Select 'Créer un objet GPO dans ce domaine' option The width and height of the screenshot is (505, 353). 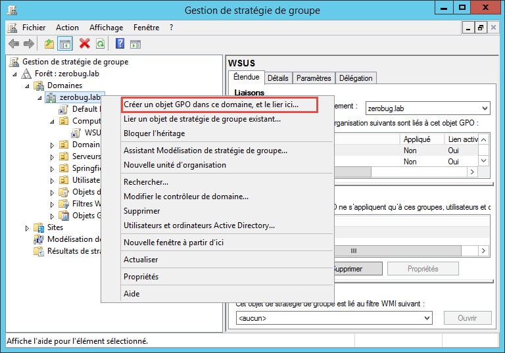[210, 104]
